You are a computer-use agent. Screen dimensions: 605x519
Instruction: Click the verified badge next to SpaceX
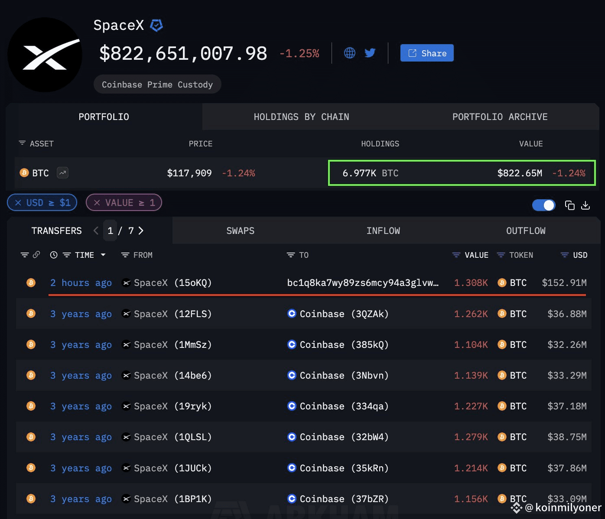(x=156, y=26)
